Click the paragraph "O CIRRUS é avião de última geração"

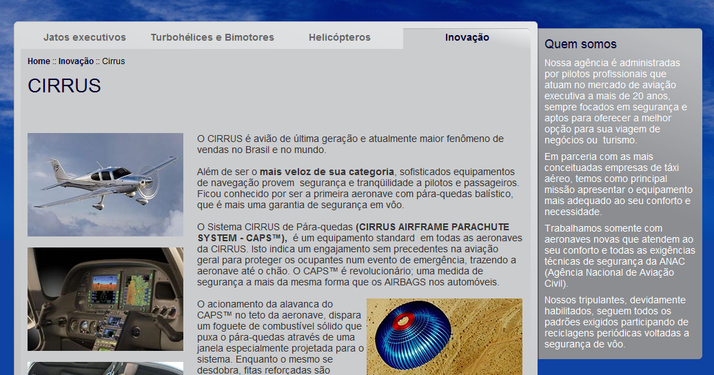click(x=351, y=145)
